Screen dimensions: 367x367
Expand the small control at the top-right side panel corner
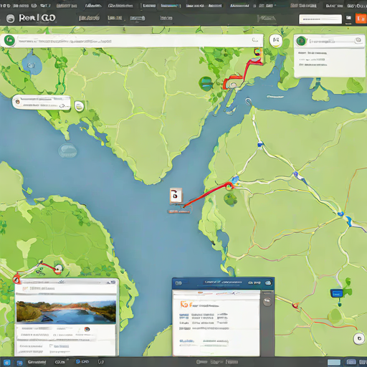pyautogui.click(x=358, y=40)
